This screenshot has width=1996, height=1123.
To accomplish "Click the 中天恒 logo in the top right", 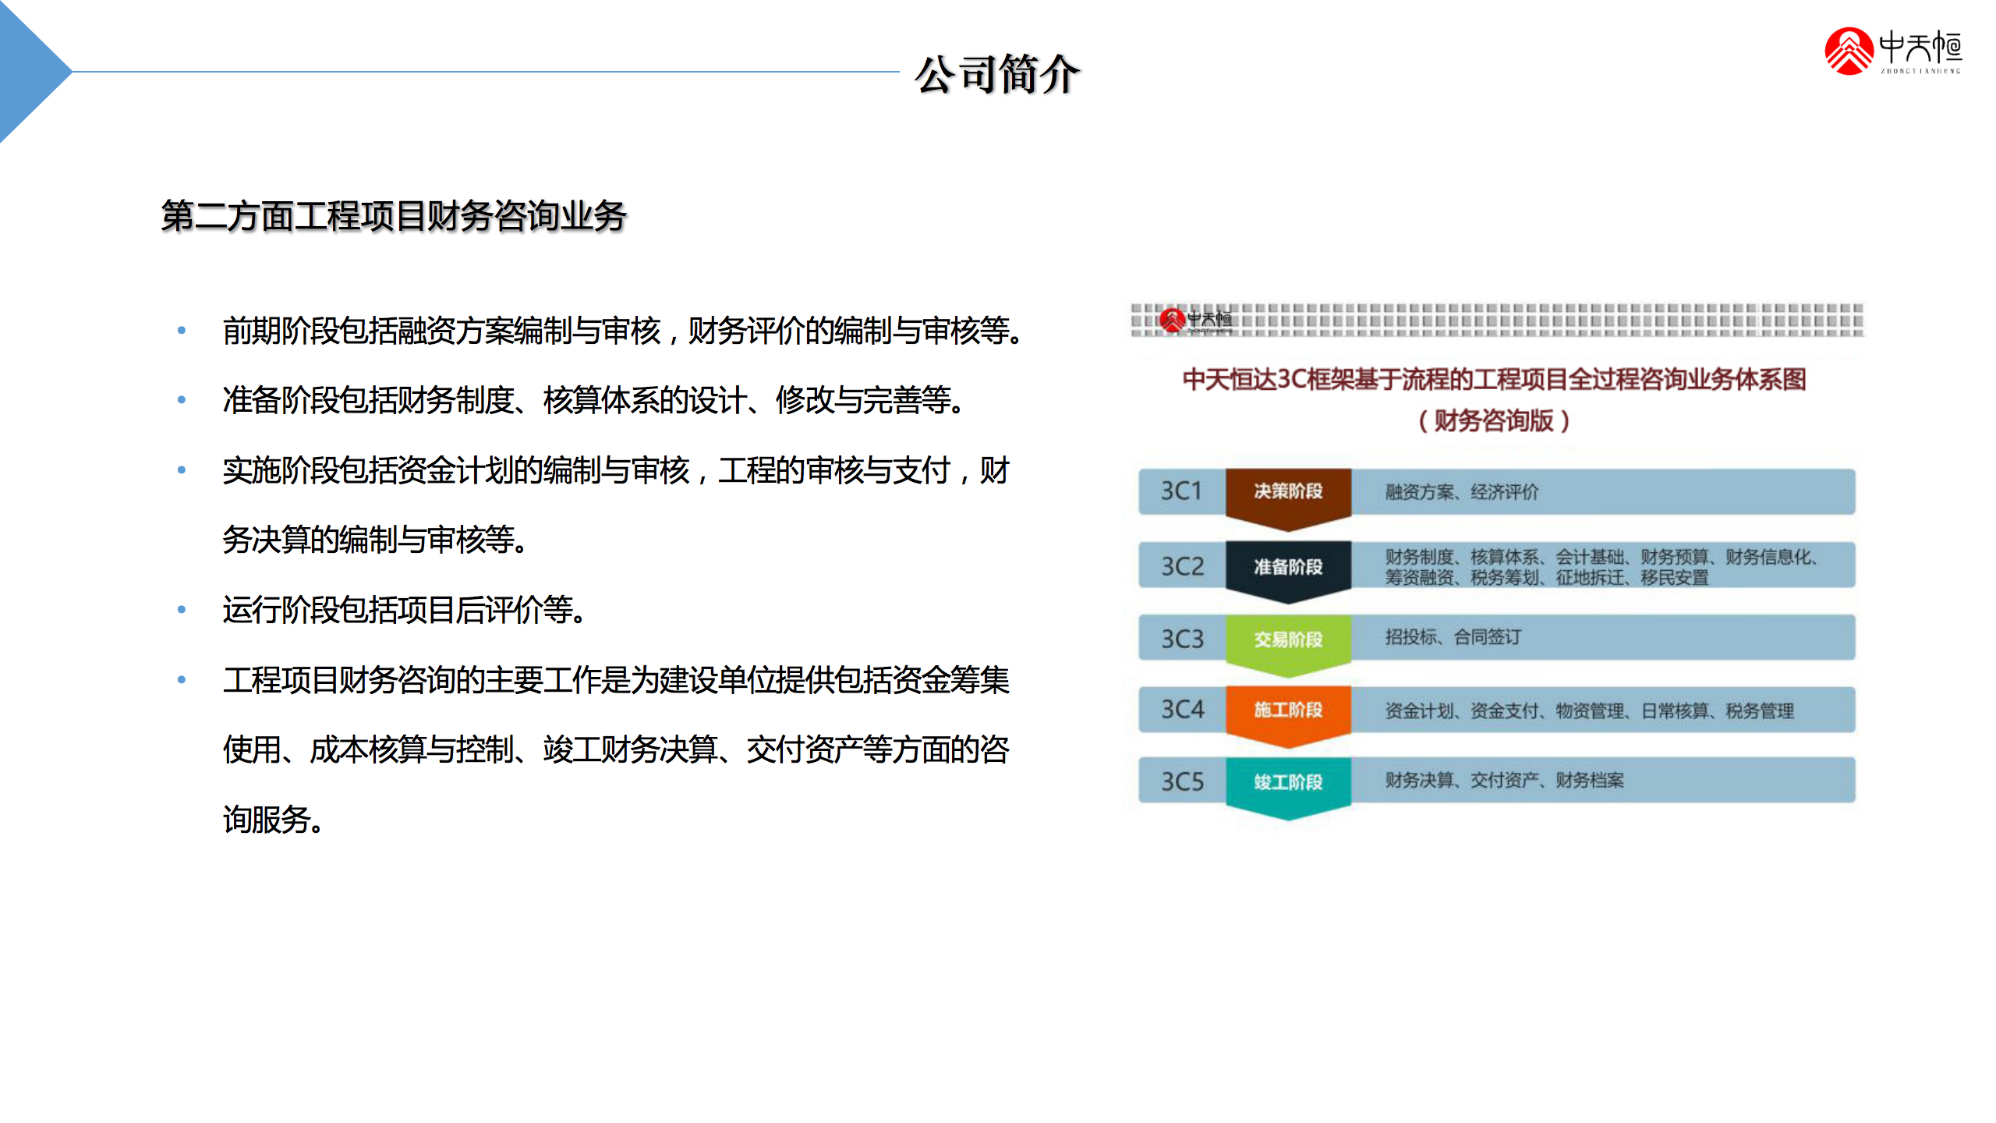I will click(1892, 51).
